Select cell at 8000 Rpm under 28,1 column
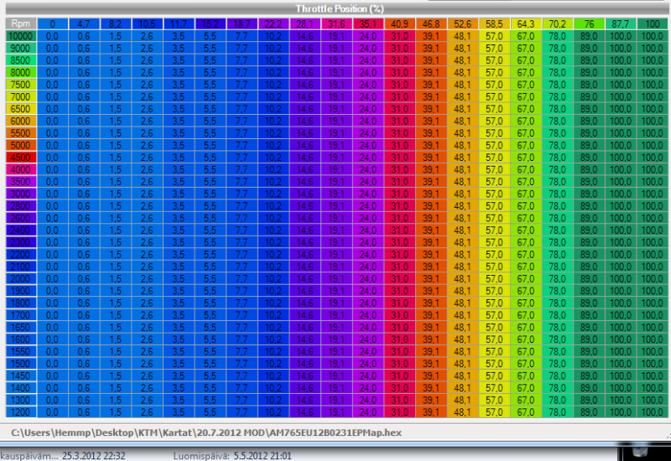 pyautogui.click(x=305, y=72)
